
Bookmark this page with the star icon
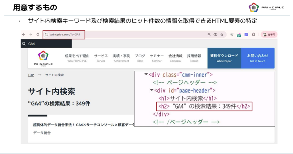tap(222, 35)
